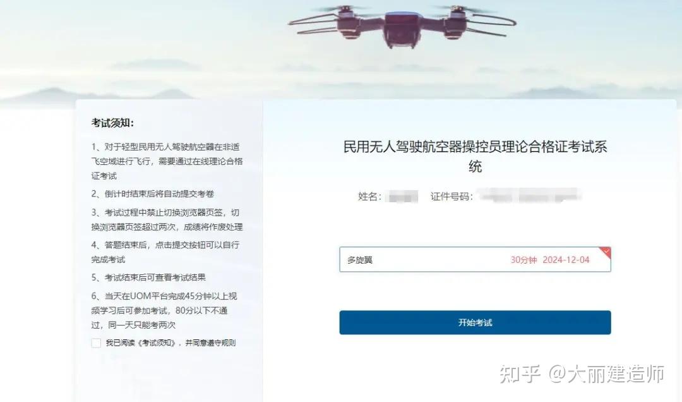This screenshot has width=682, height=402.
Task: Click the red checkmark corner on 多旋翼 card
Action: pos(606,252)
